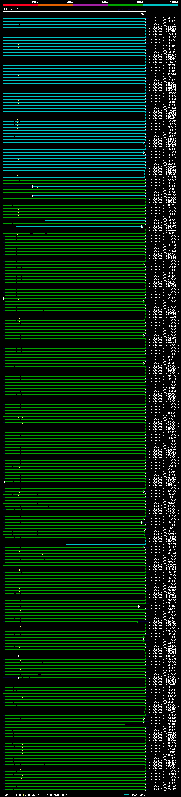Screen dimensions: 181x797
Task: Select the UniRef100_Q7X6U9 label
Action: coord(162,211)
